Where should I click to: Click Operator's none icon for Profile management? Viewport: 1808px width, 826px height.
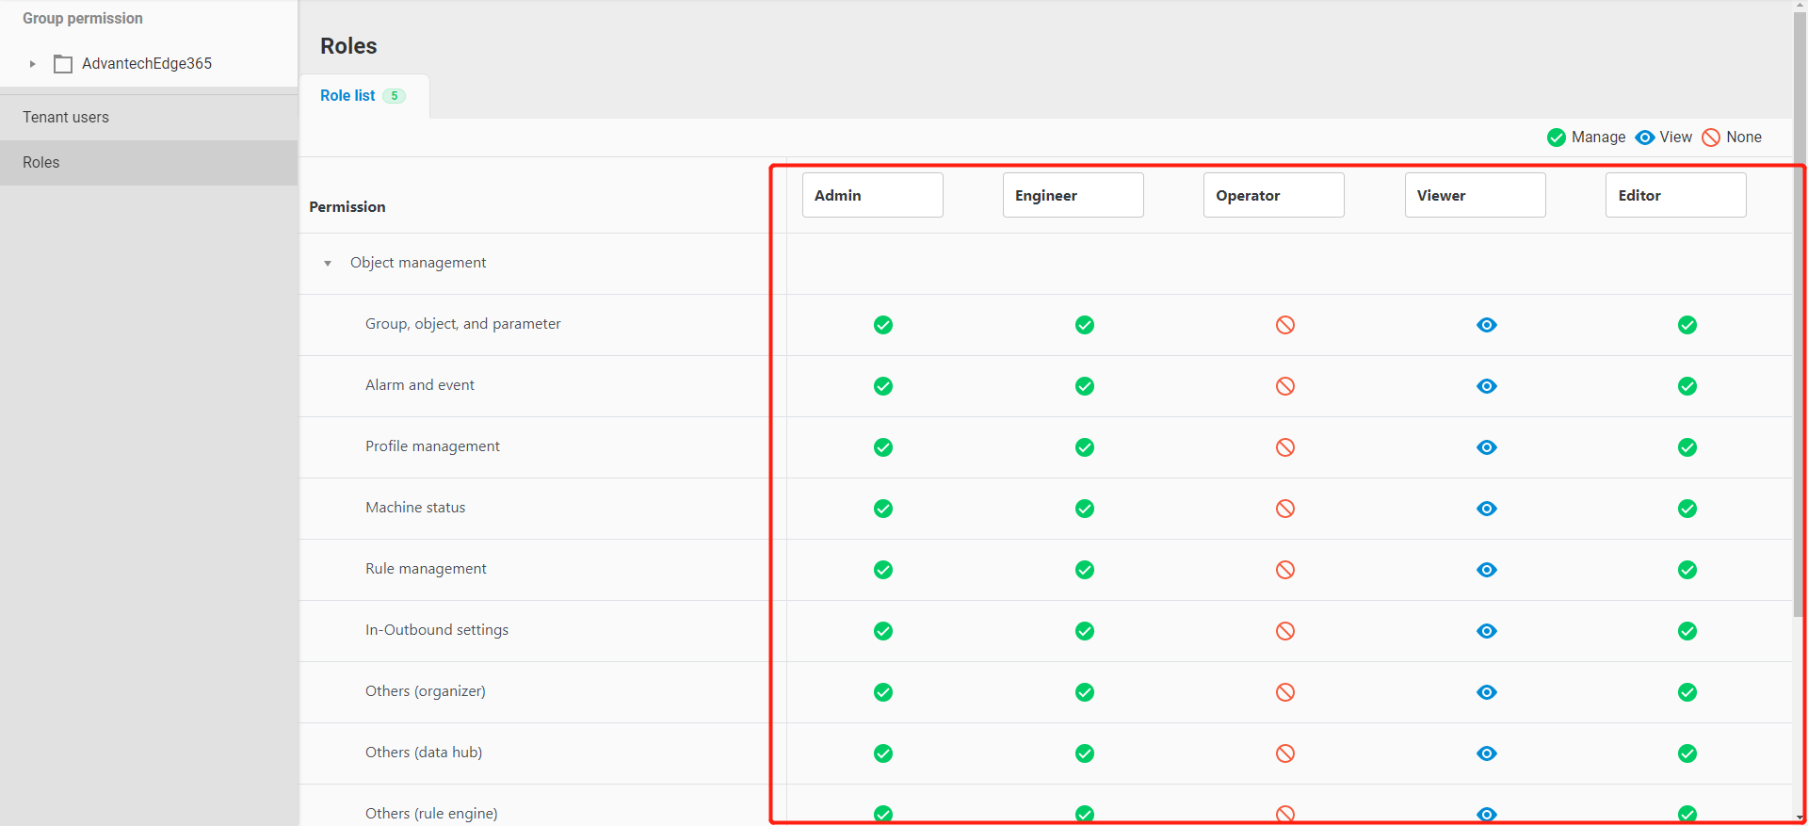coord(1284,447)
